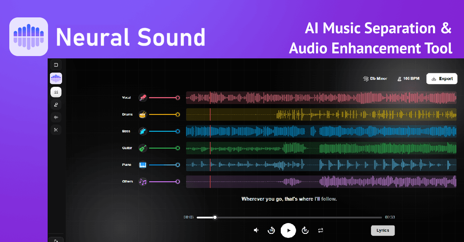Viewport: 464px width, 242px height.
Task: Click the Bass track label
Action: [x=126, y=131]
